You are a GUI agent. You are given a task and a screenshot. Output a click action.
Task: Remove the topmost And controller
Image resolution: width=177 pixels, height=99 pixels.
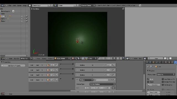tap(57, 65)
